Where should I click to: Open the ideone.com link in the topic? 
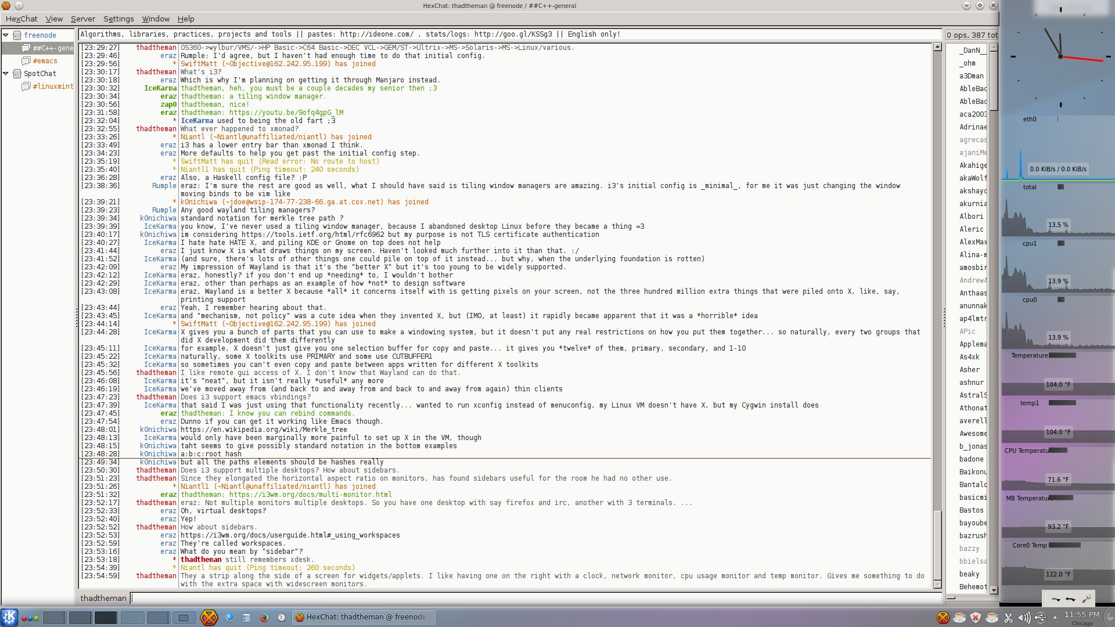(377, 34)
